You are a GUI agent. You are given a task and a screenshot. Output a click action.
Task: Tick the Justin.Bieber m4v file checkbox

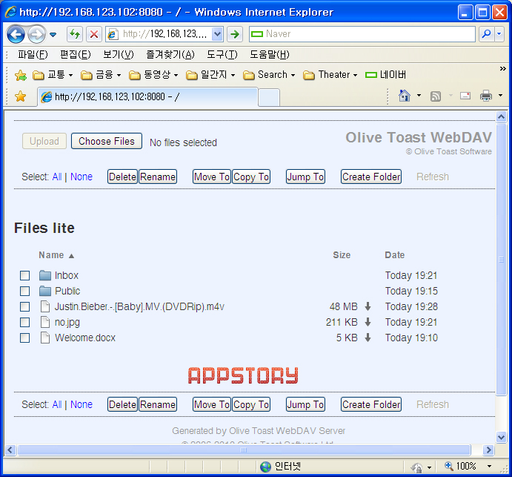(x=24, y=306)
